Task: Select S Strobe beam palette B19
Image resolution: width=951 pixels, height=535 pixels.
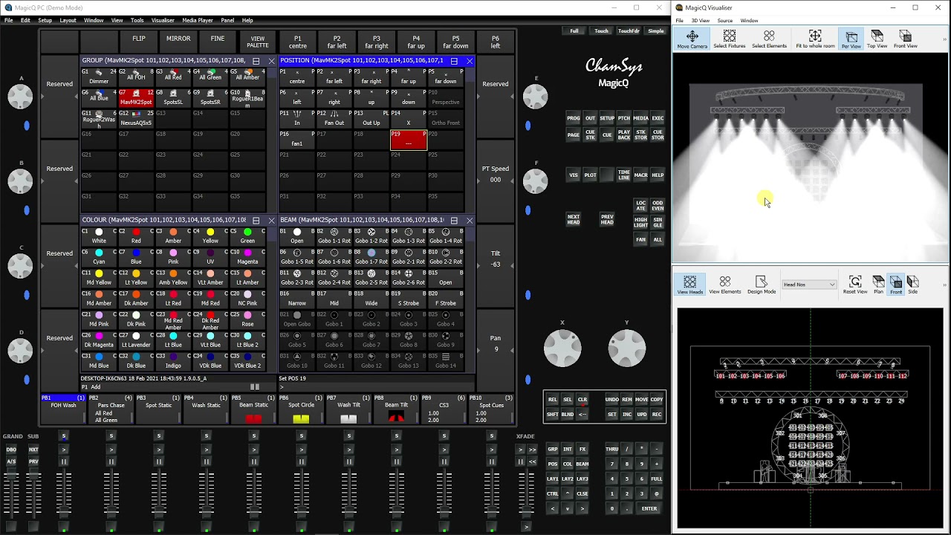Action: coord(409,299)
